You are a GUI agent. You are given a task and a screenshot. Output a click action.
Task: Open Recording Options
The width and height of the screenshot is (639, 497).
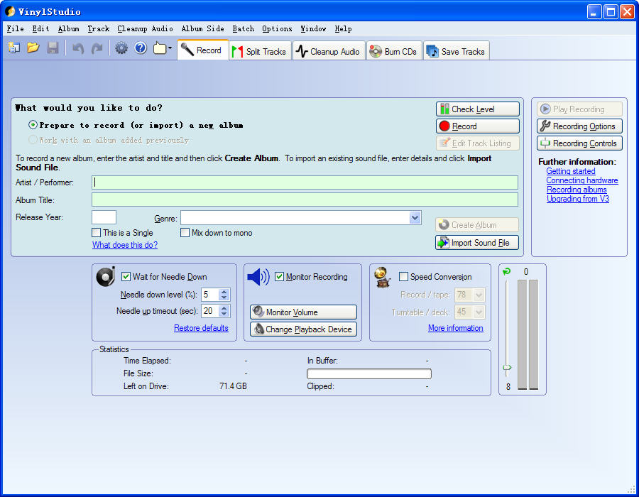pos(579,126)
